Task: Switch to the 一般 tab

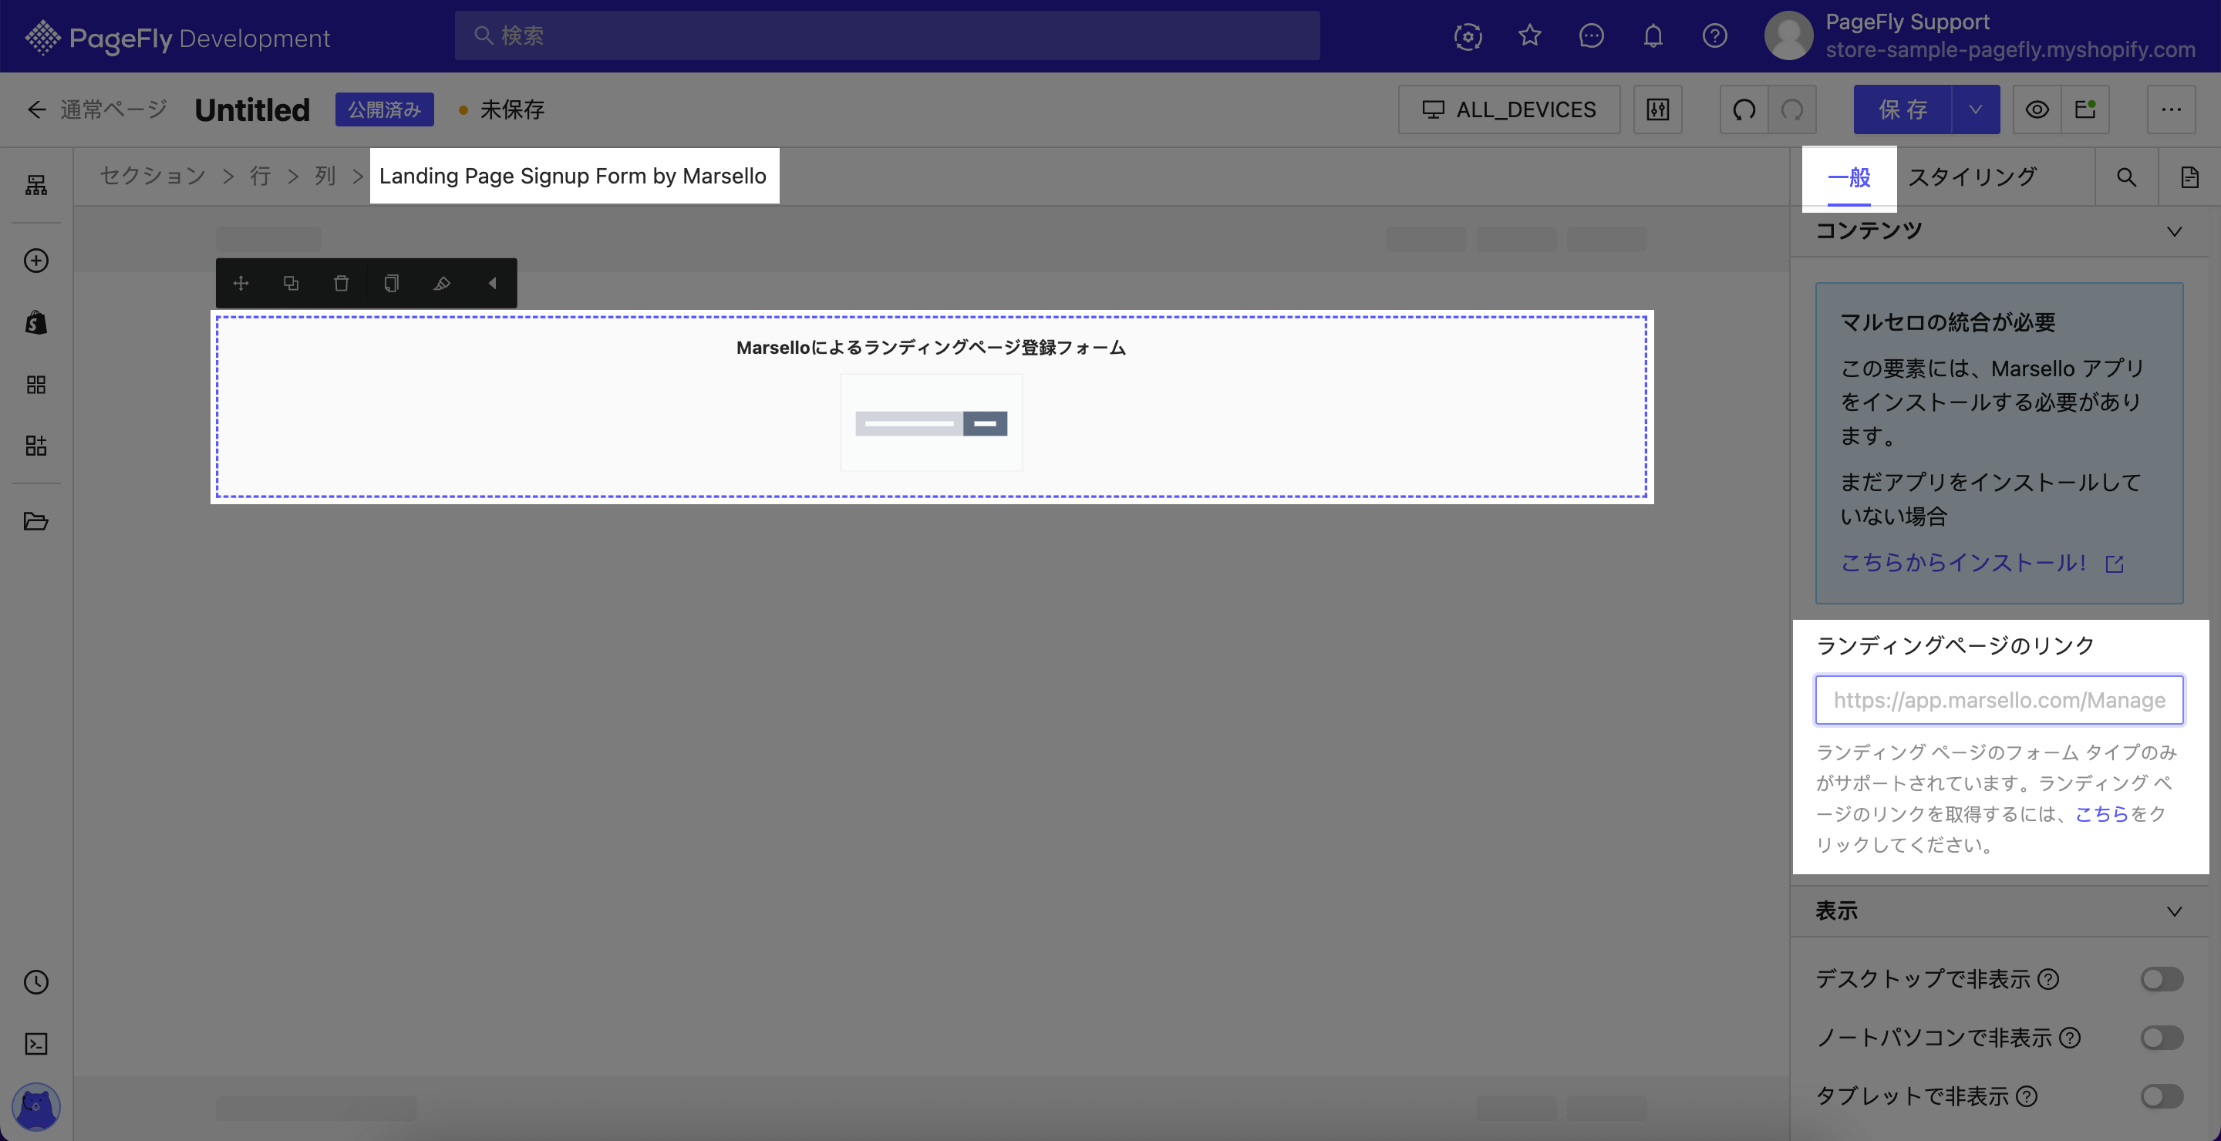Action: click(x=1849, y=177)
